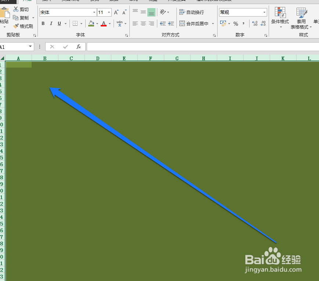This screenshot has height=281, width=319.
Task: Toggle italic formatting
Action: click(x=51, y=24)
